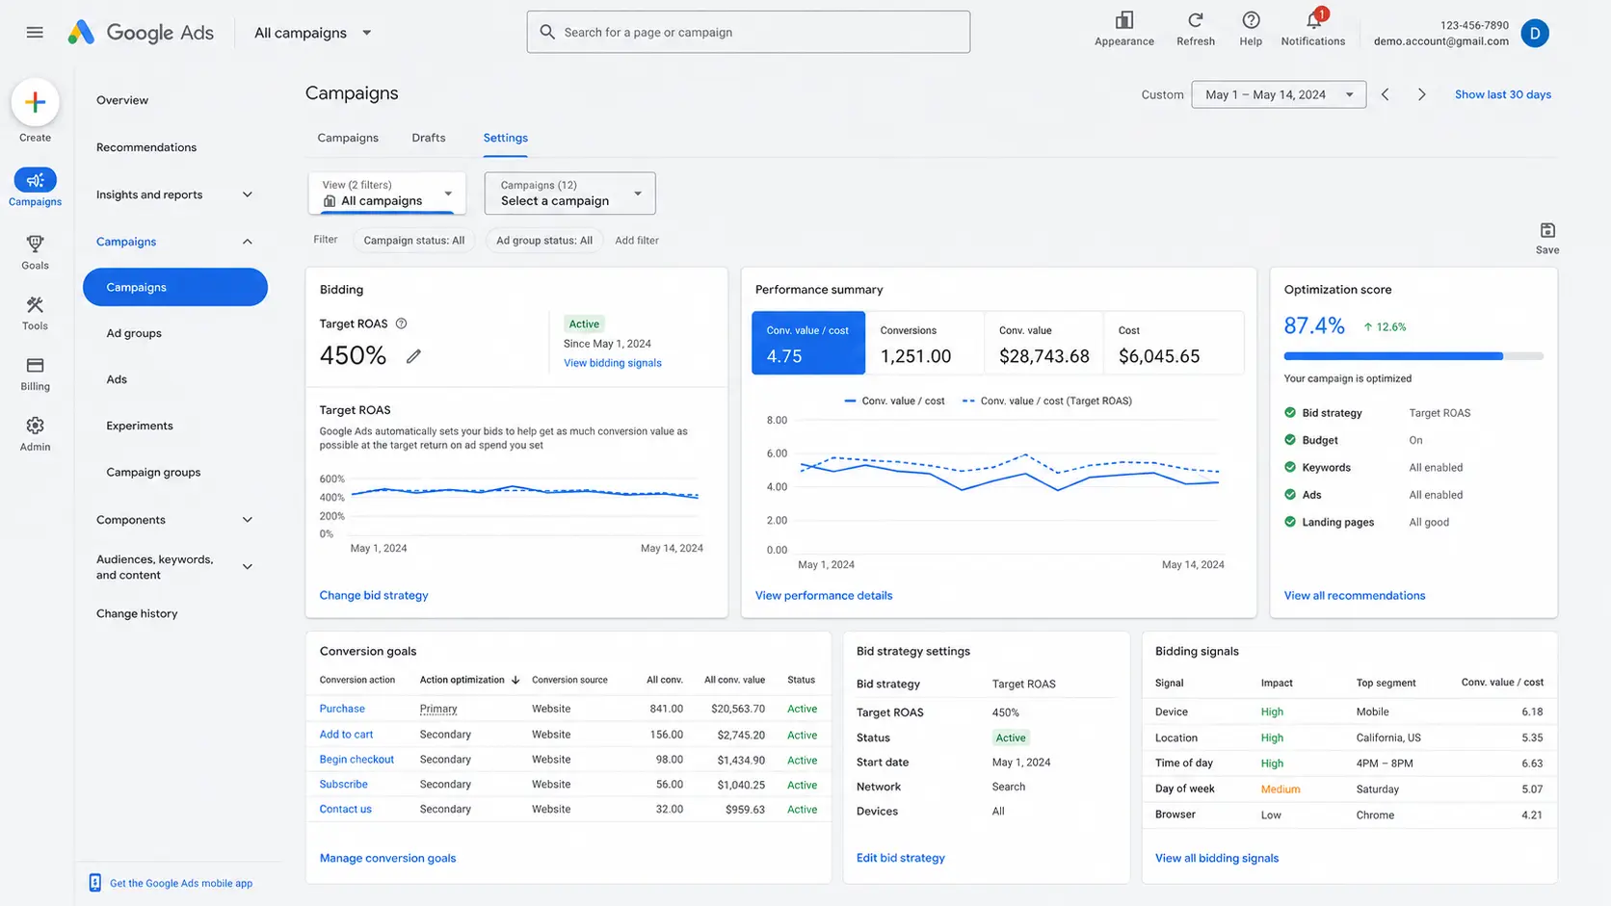Open Overview in the navigation

pyautogui.click(x=122, y=100)
